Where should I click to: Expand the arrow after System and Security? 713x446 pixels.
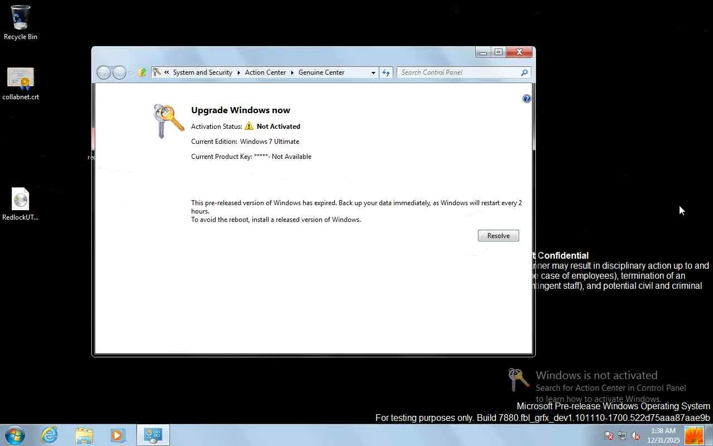tap(239, 72)
